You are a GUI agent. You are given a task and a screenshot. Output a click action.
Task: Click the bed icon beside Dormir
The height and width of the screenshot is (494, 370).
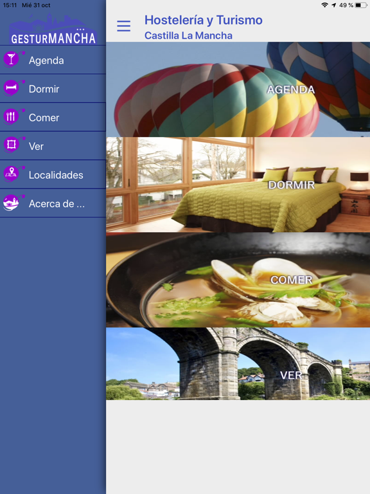click(x=13, y=87)
